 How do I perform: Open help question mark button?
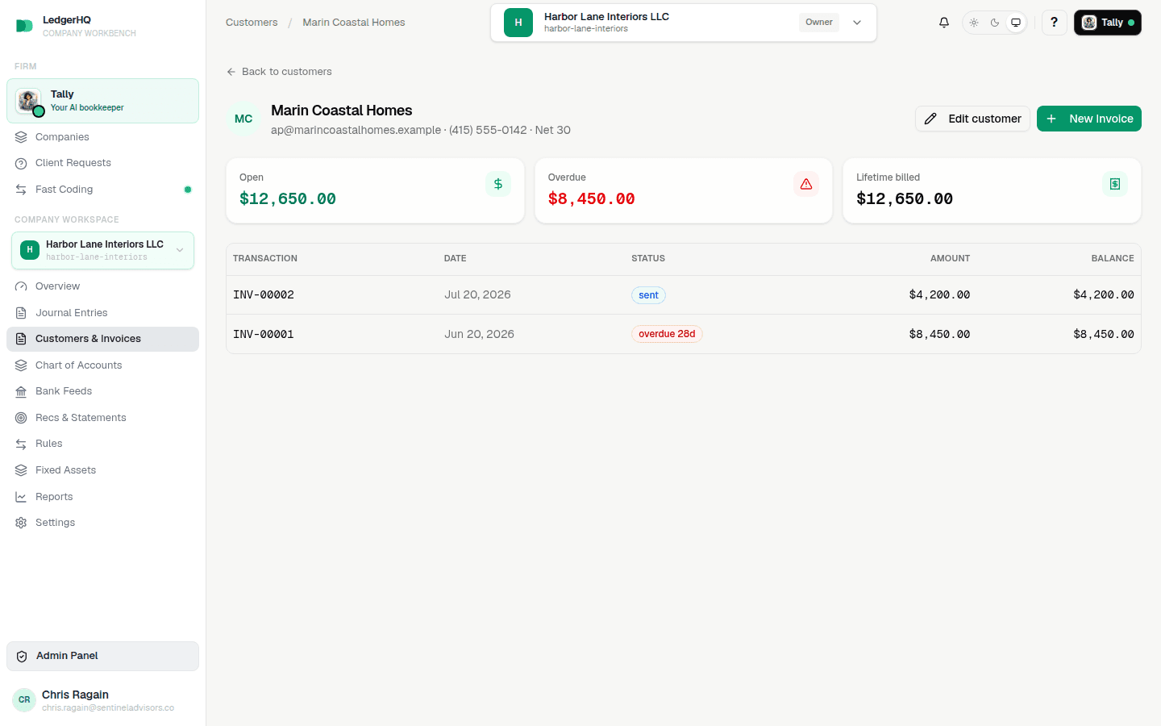tap(1054, 23)
